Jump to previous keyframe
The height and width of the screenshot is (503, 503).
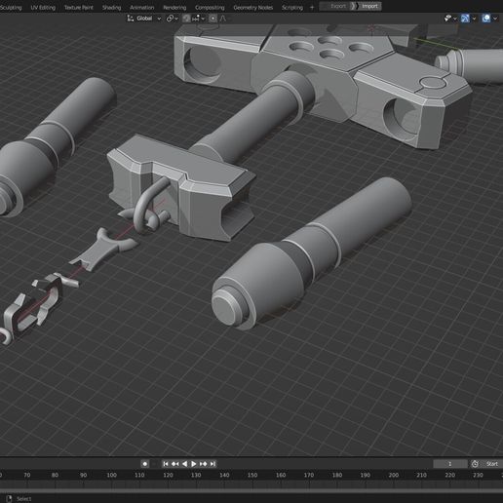click(174, 464)
